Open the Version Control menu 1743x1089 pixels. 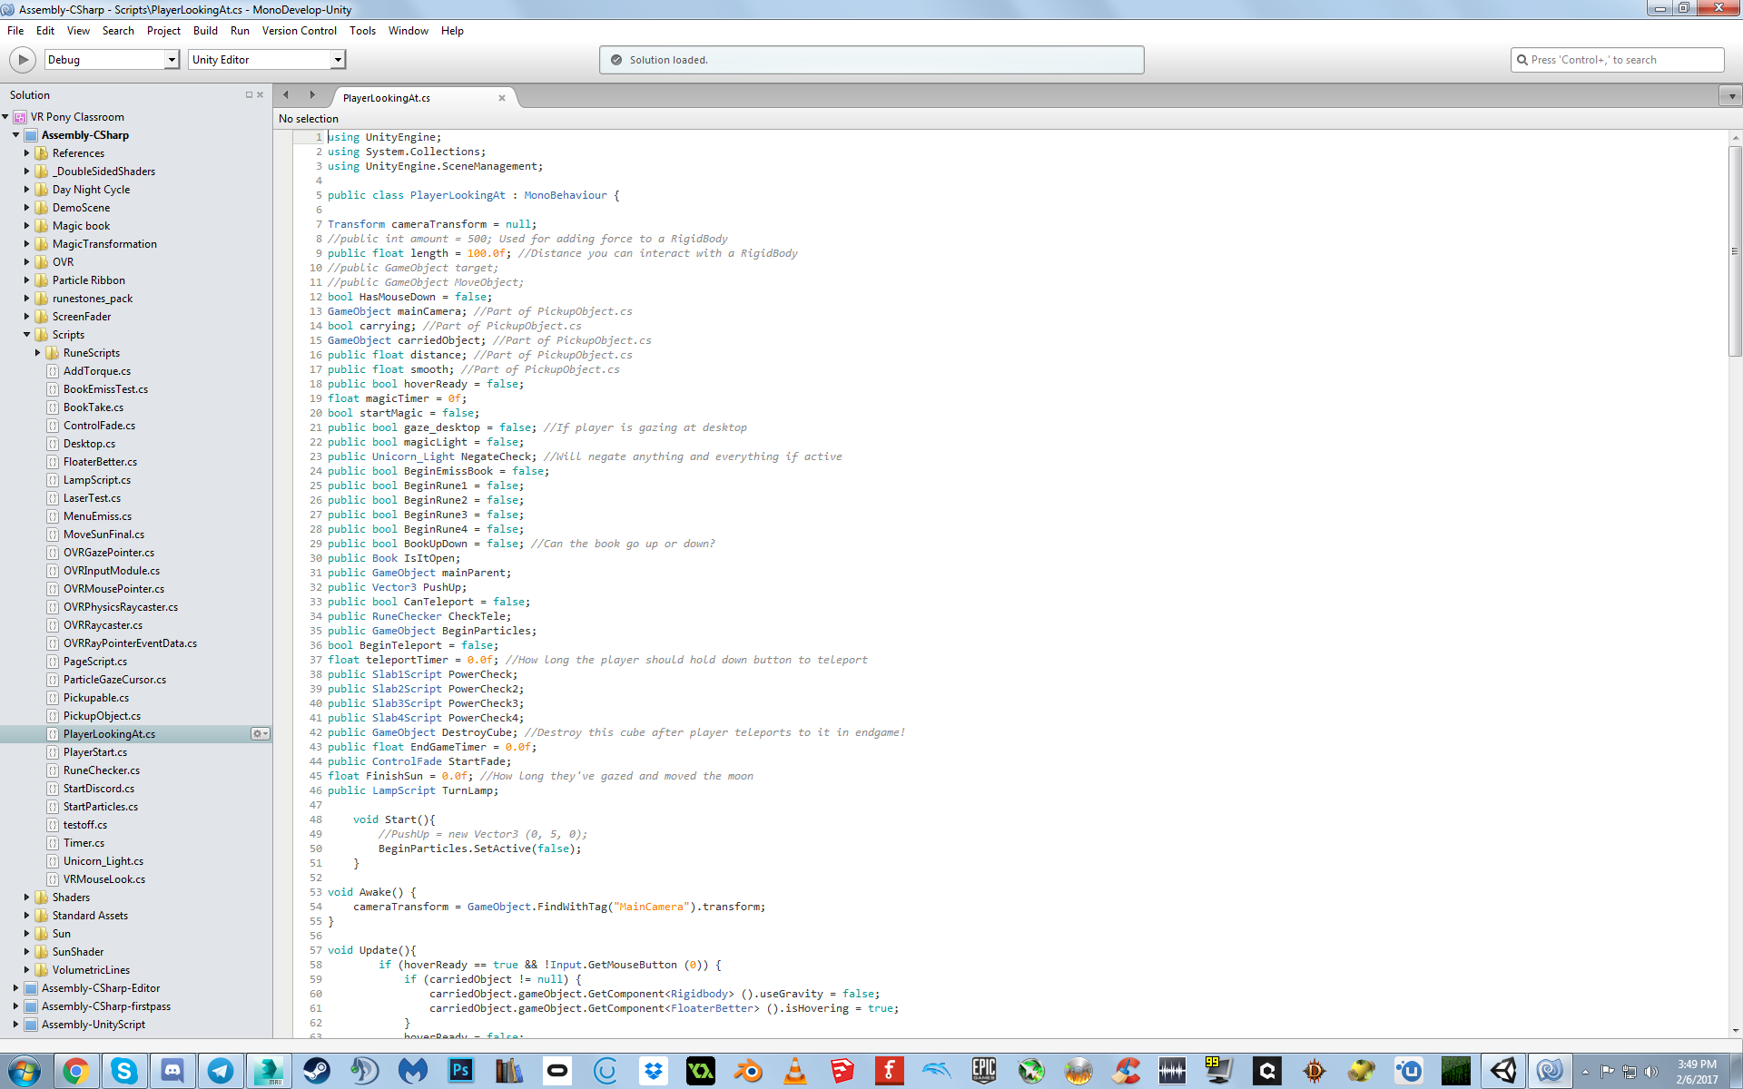coord(299,31)
